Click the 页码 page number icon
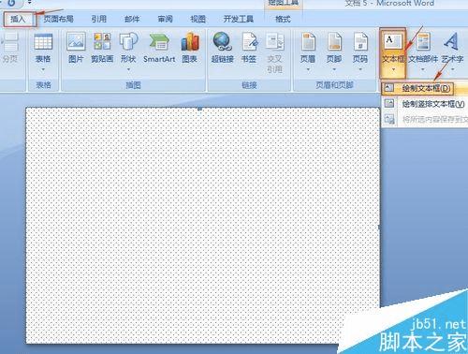The height and width of the screenshot is (354, 468). pos(360,42)
